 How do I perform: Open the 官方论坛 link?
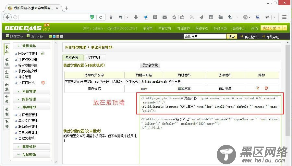251,37
